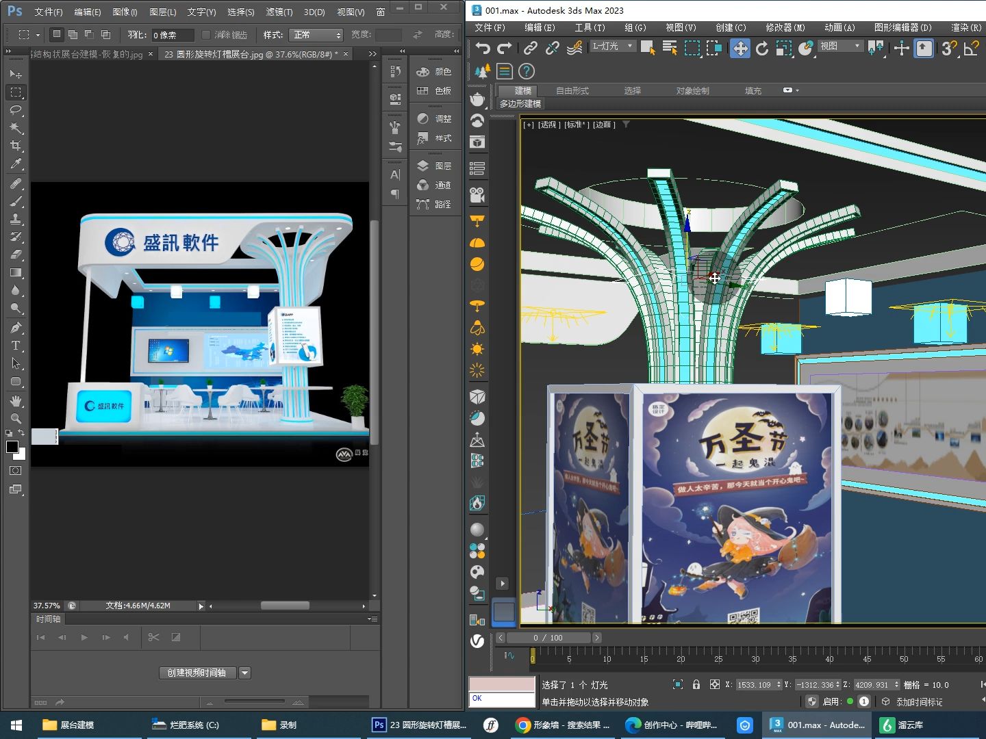Image resolution: width=986 pixels, height=739 pixels.
Task: Select the Eyedropper tool in Photoshop
Action: [16, 164]
